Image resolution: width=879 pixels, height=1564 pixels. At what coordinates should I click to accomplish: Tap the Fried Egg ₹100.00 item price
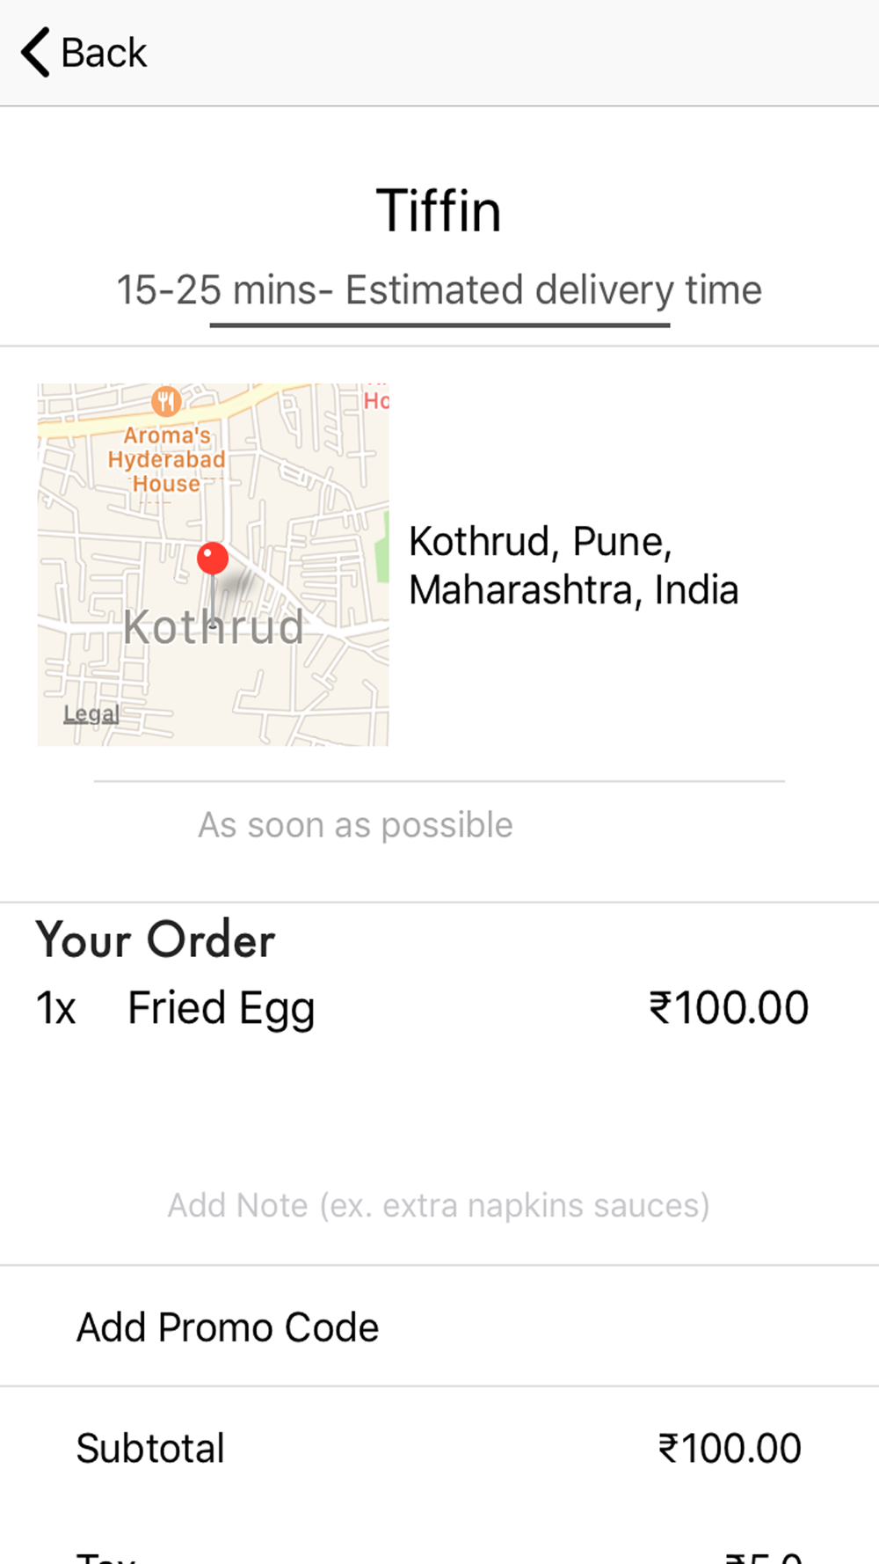coord(729,1008)
